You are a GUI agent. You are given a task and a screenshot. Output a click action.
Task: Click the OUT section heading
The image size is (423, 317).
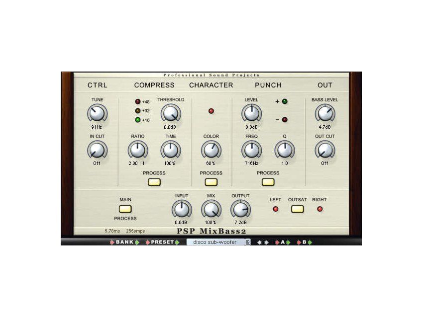(325, 85)
